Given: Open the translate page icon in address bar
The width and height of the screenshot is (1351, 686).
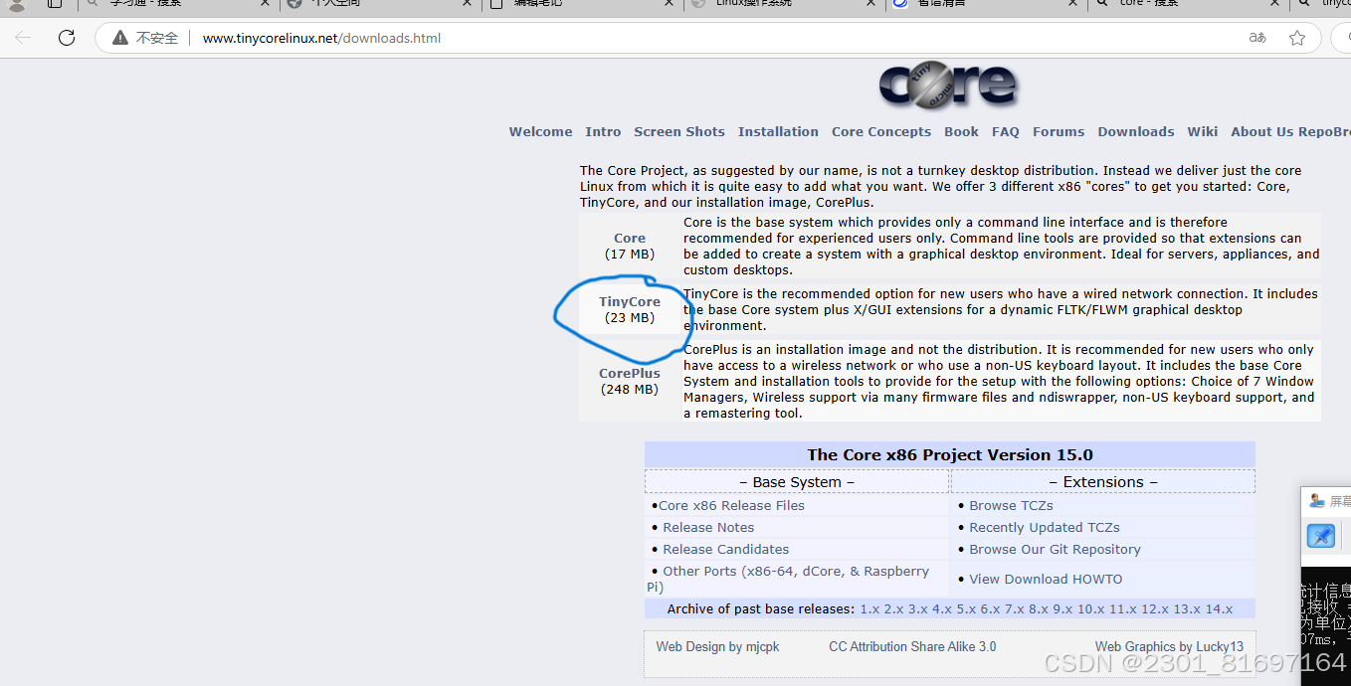Looking at the screenshot, I should point(1257,38).
